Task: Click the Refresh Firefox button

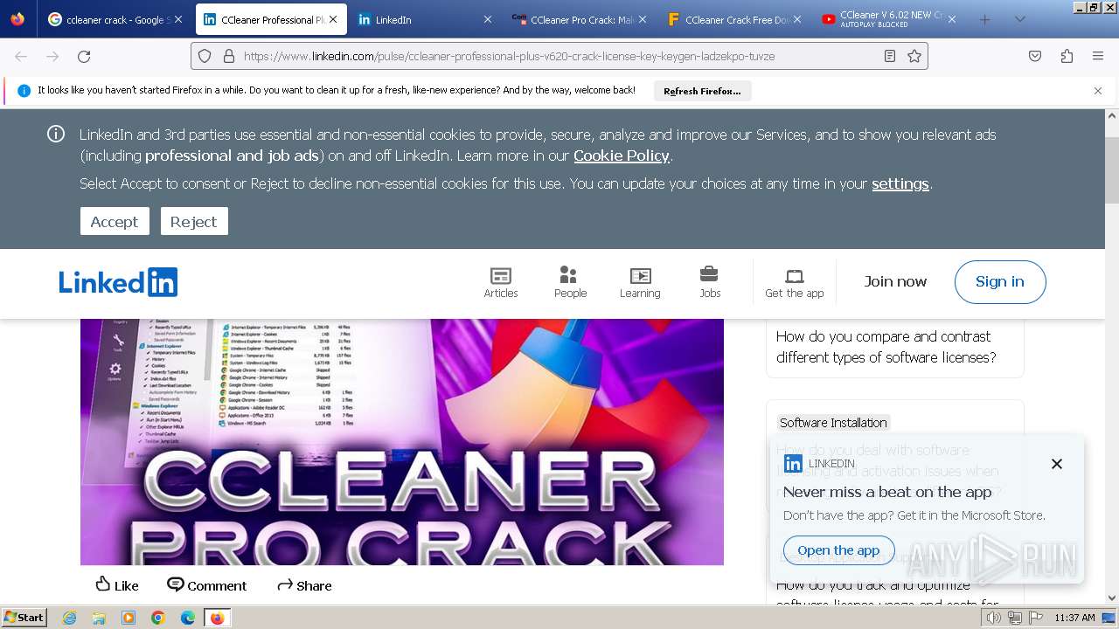Action: click(702, 91)
